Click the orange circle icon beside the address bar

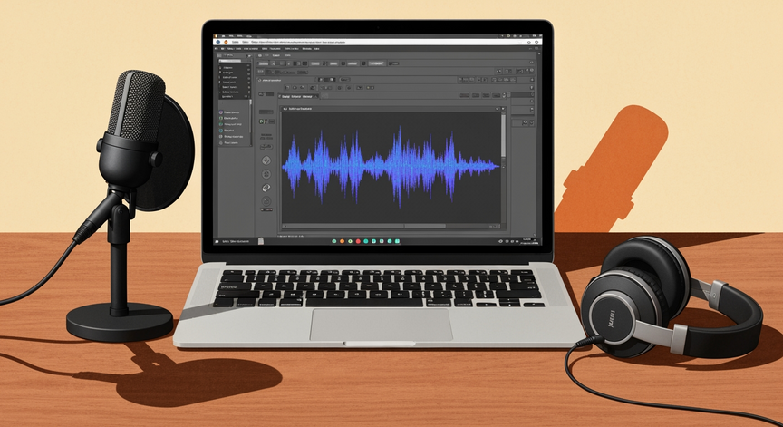(x=226, y=42)
